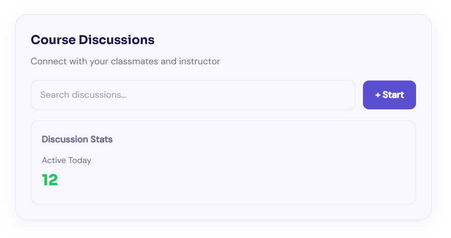Viewport: 451px width, 238px height.
Task: Click the word Course in the title
Action: 53,39
